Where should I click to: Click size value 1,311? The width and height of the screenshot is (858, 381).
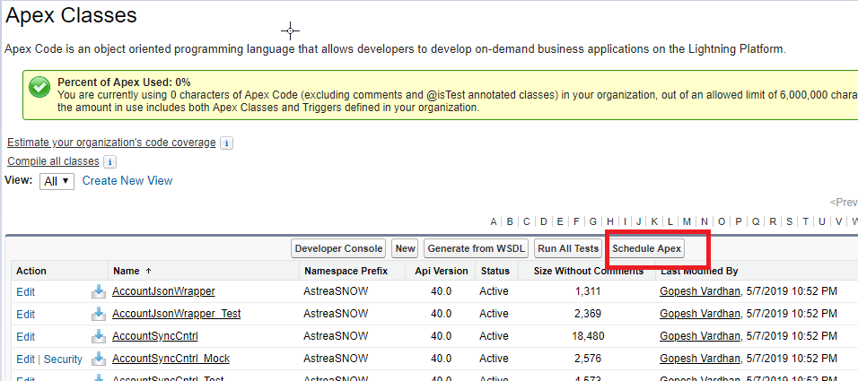588,292
